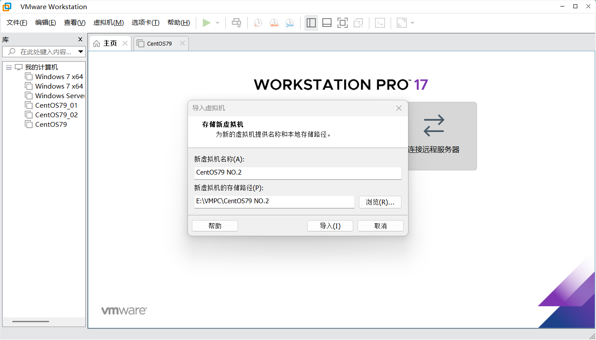Image resolution: width=596 pixels, height=340 pixels.
Task: Click the green power-on play icon
Action: pyautogui.click(x=207, y=23)
